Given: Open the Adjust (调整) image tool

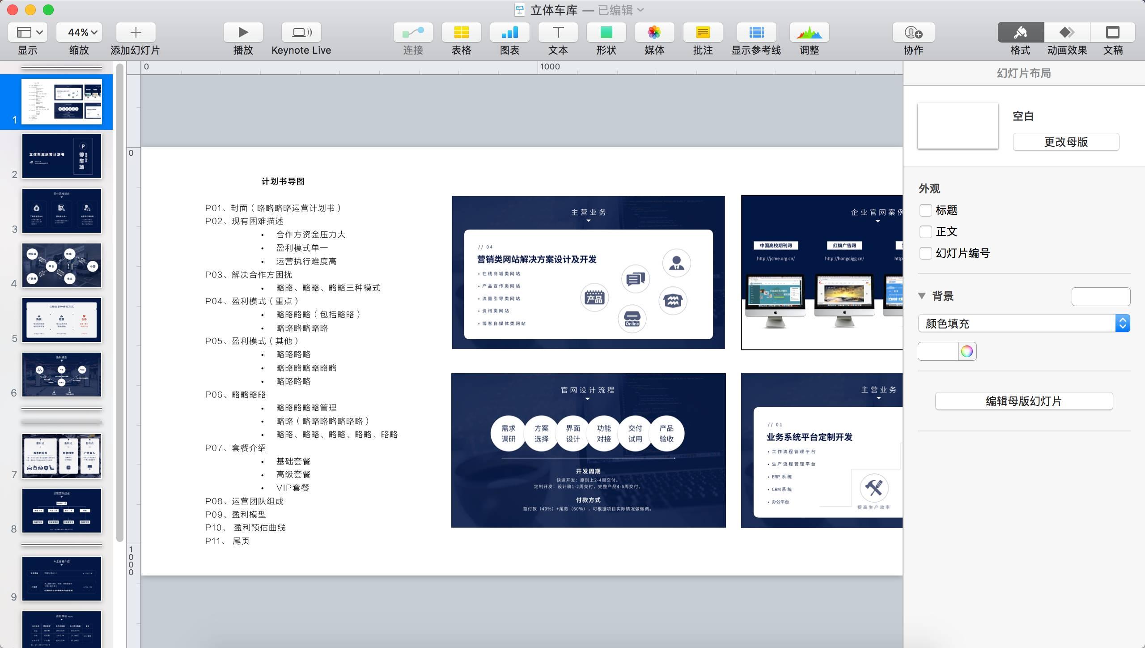Looking at the screenshot, I should [809, 32].
